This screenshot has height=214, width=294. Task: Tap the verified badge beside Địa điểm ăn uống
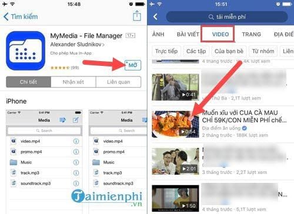[x=245, y=128]
